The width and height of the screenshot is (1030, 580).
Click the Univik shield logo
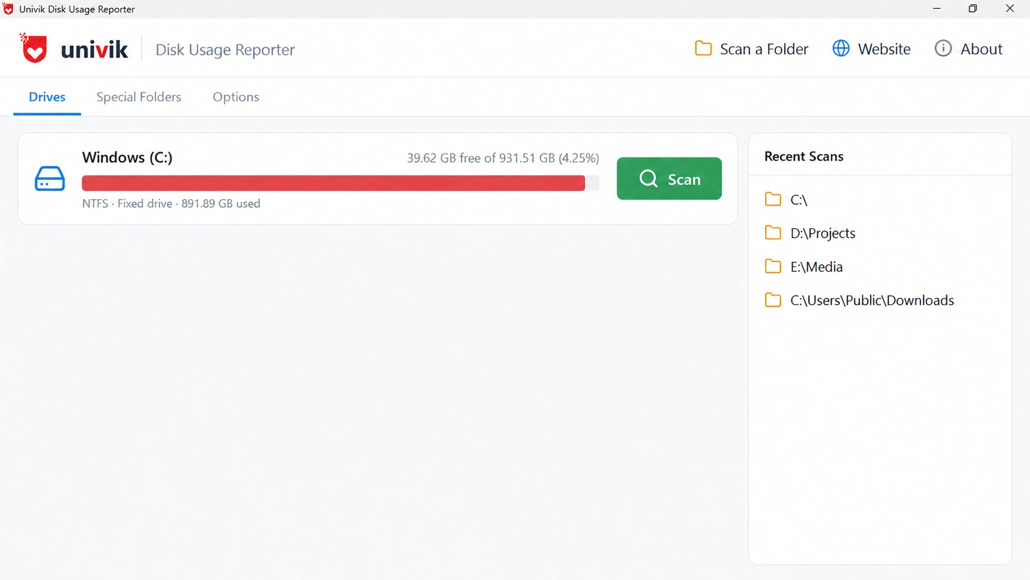(34, 48)
